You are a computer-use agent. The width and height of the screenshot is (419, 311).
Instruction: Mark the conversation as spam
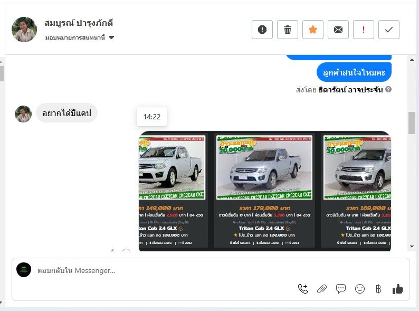tap(262, 30)
